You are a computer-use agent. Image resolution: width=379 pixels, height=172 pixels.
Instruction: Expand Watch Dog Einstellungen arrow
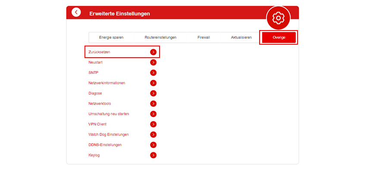tap(153, 135)
